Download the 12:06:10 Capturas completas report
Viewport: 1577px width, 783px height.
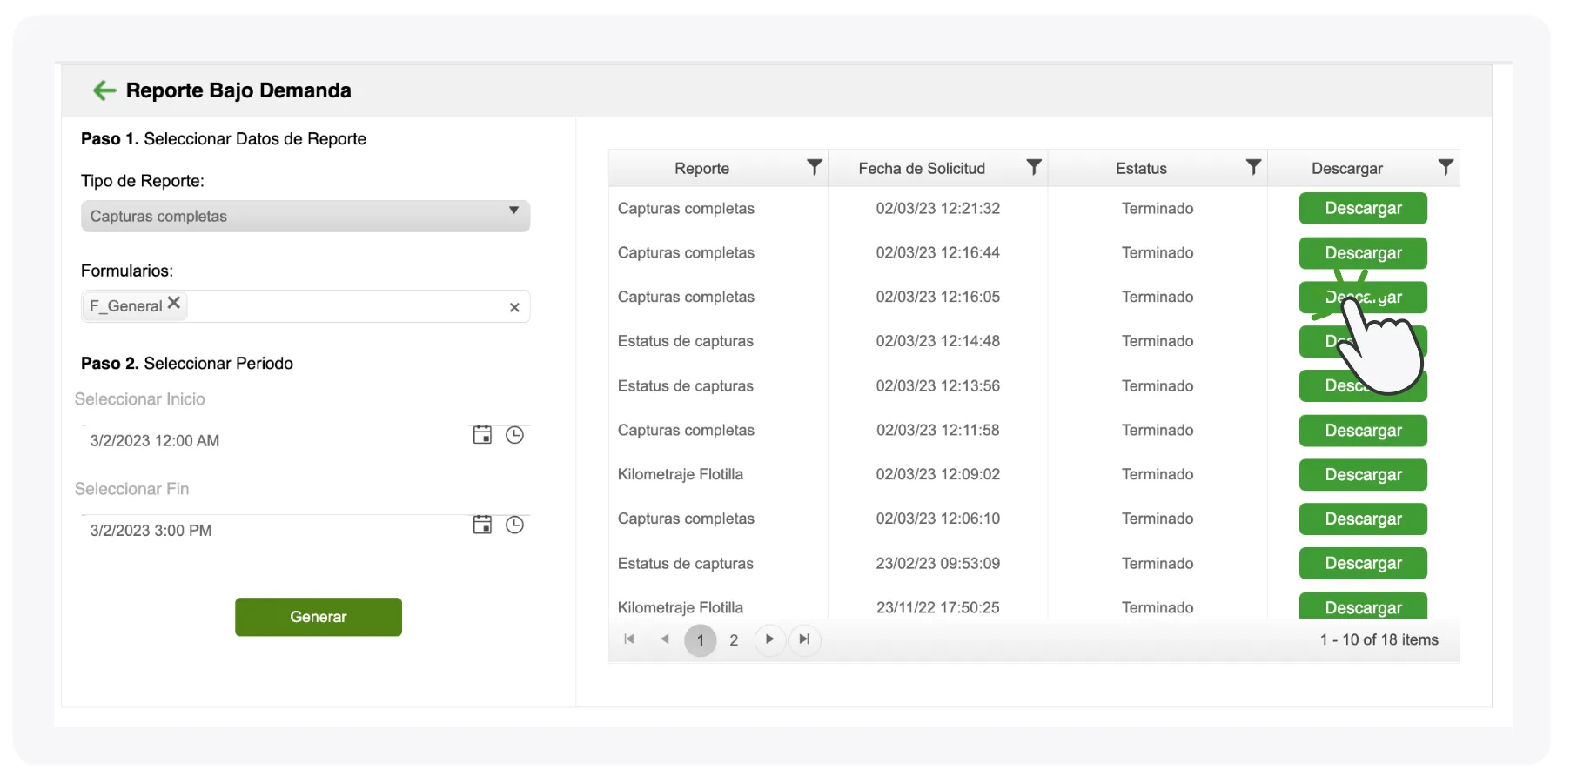(x=1363, y=519)
